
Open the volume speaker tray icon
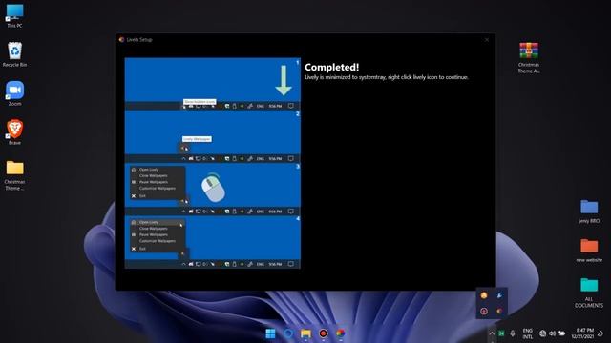(552, 333)
